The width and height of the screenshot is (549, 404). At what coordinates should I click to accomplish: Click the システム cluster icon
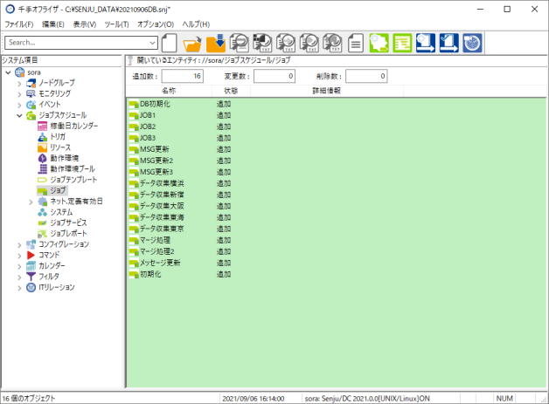pos(42,212)
